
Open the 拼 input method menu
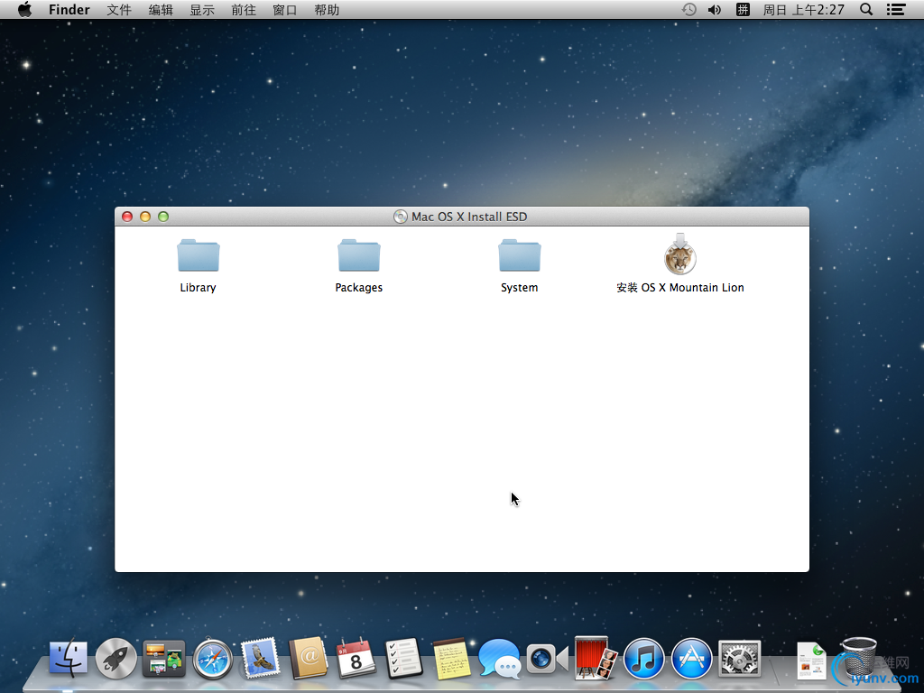pyautogui.click(x=743, y=9)
